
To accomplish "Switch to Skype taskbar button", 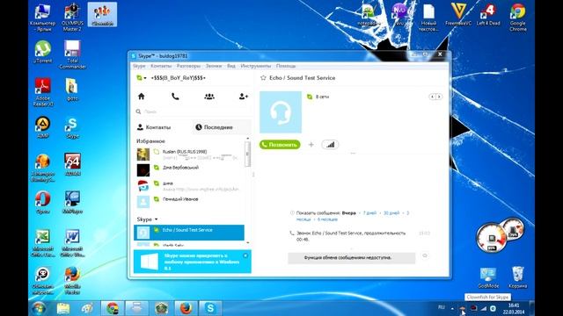I will click(210, 308).
